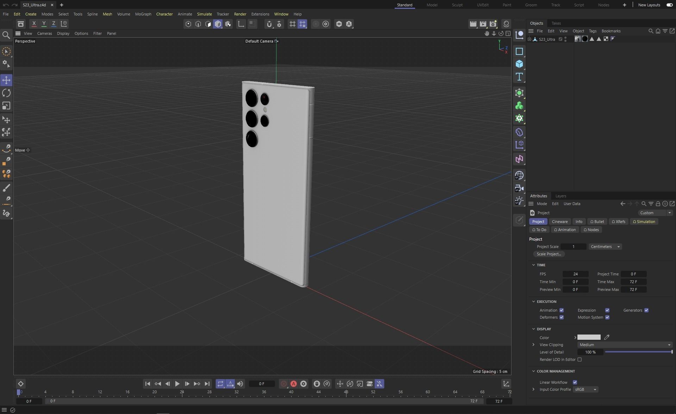Add a Cube primitive object

click(x=519, y=64)
